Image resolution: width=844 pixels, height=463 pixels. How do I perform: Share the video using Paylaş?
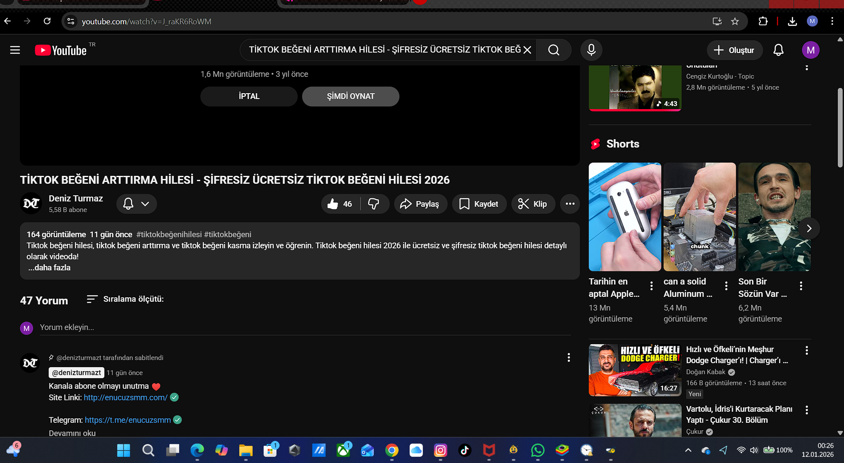click(x=420, y=204)
